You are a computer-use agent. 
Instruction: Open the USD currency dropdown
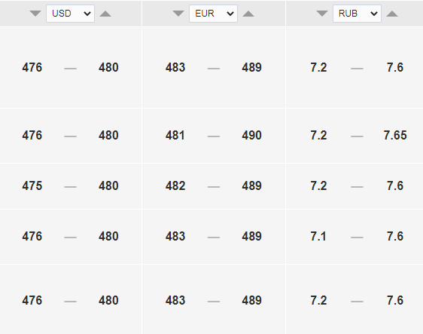tap(71, 14)
